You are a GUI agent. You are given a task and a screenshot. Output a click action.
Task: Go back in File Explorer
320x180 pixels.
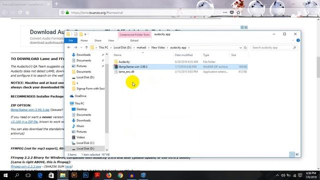tap(69, 47)
